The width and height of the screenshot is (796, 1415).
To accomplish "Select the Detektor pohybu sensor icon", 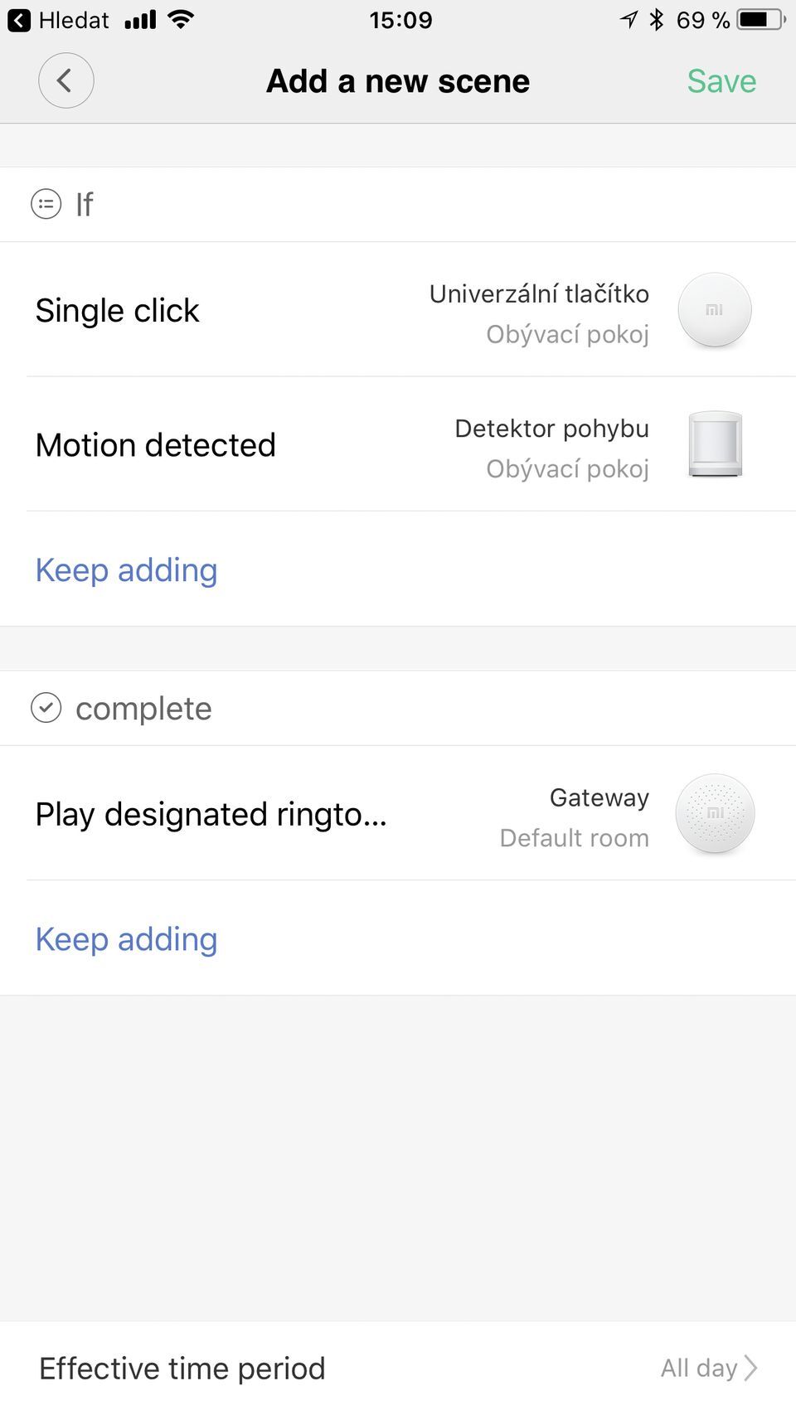I will [715, 444].
